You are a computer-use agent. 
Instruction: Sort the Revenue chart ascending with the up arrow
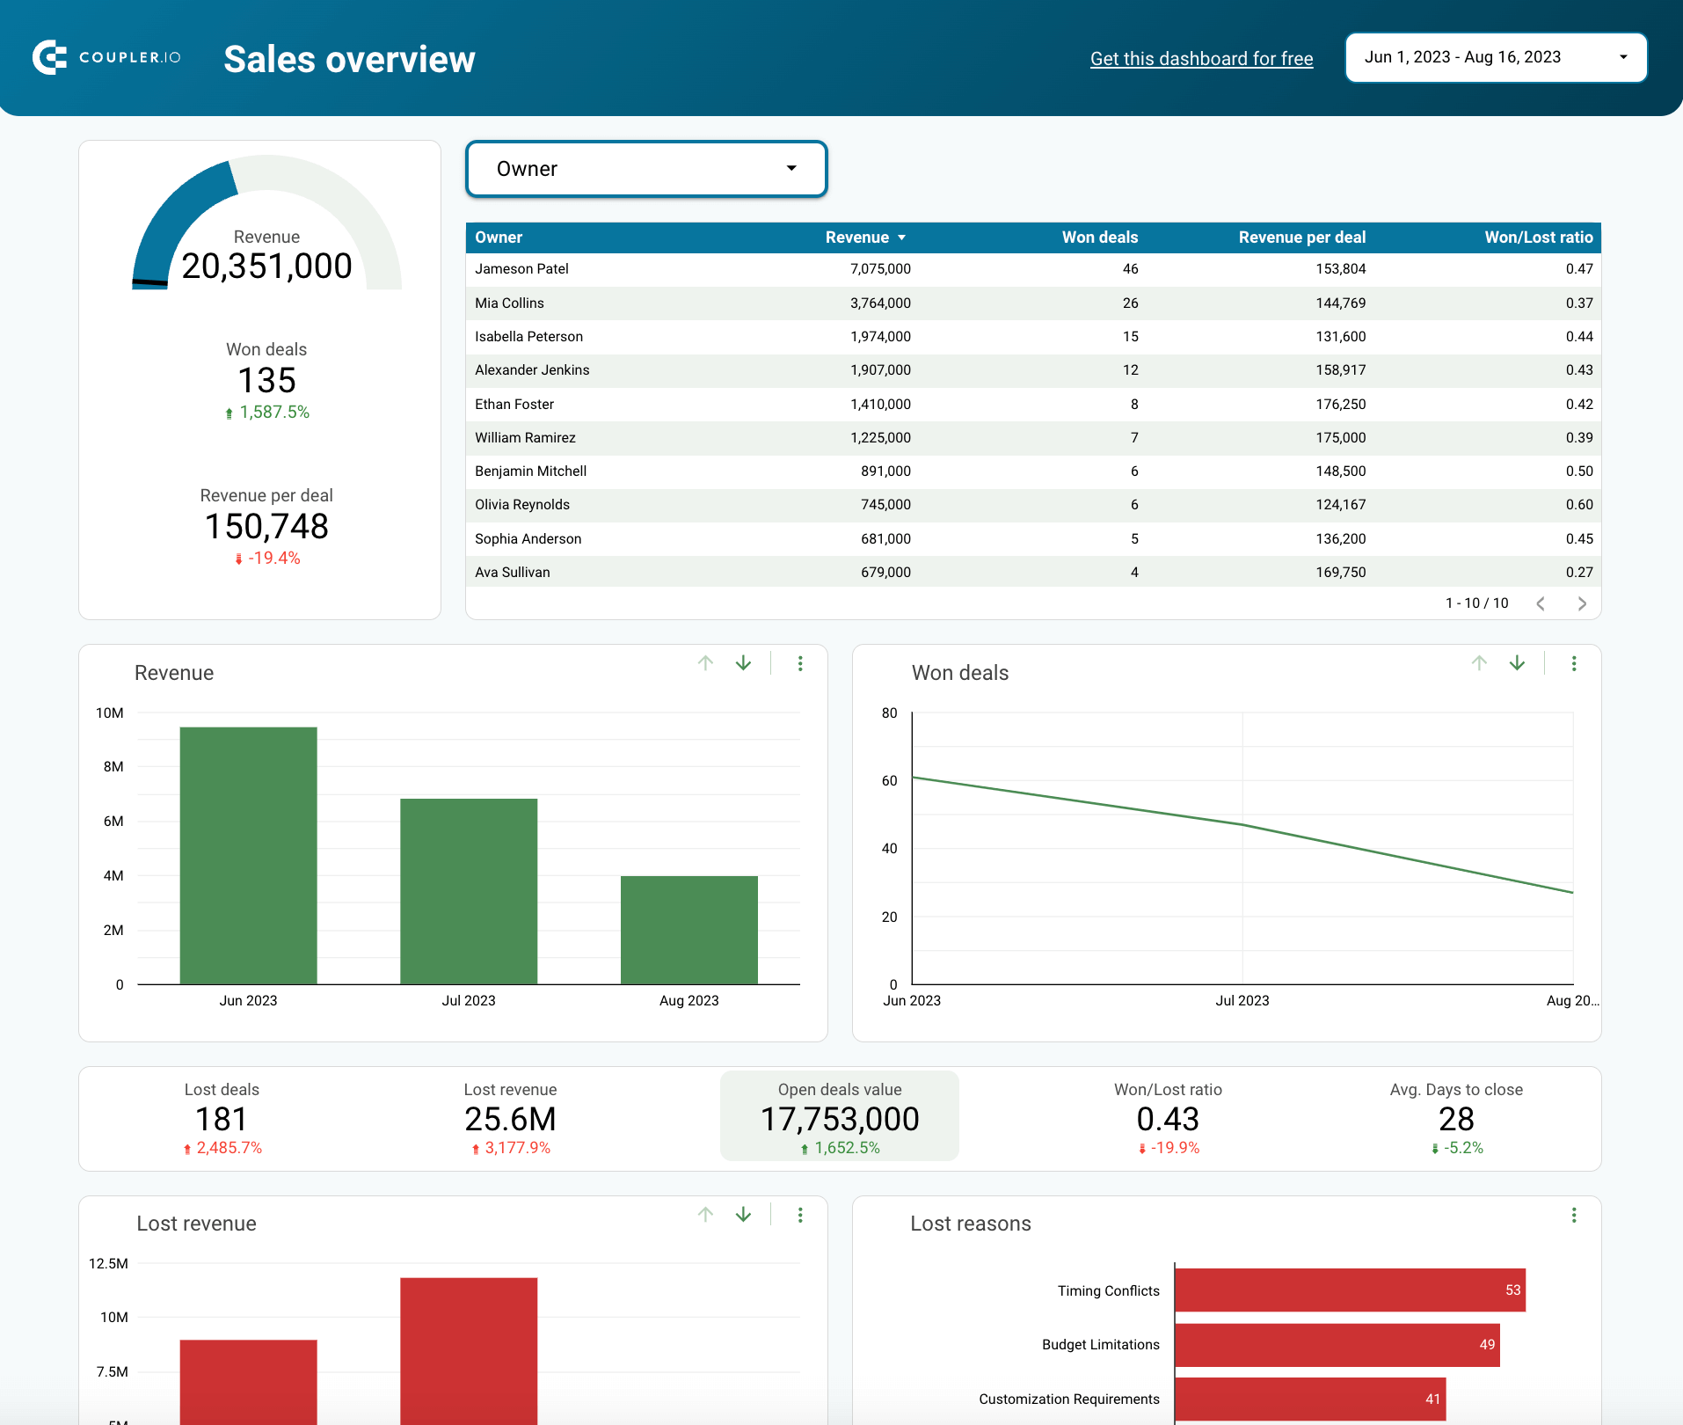(704, 663)
